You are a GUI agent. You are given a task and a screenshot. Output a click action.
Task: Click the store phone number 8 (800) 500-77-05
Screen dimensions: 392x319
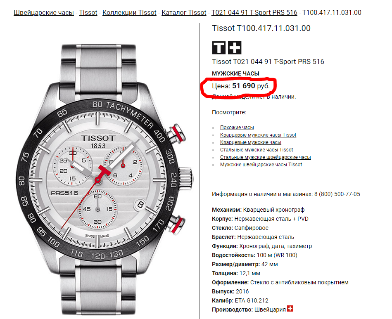337,194
